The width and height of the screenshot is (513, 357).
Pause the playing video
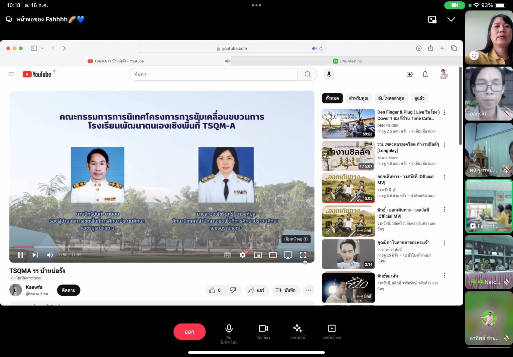pos(20,255)
